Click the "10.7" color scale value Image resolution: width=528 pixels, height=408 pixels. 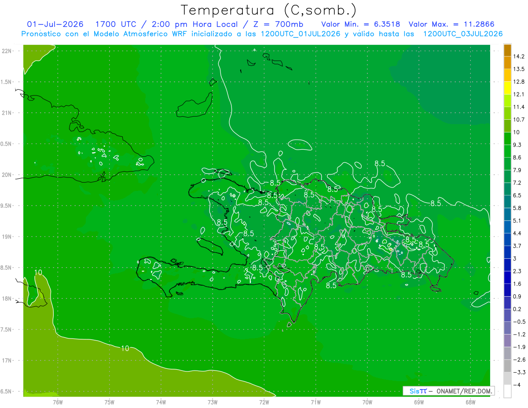coord(519,120)
